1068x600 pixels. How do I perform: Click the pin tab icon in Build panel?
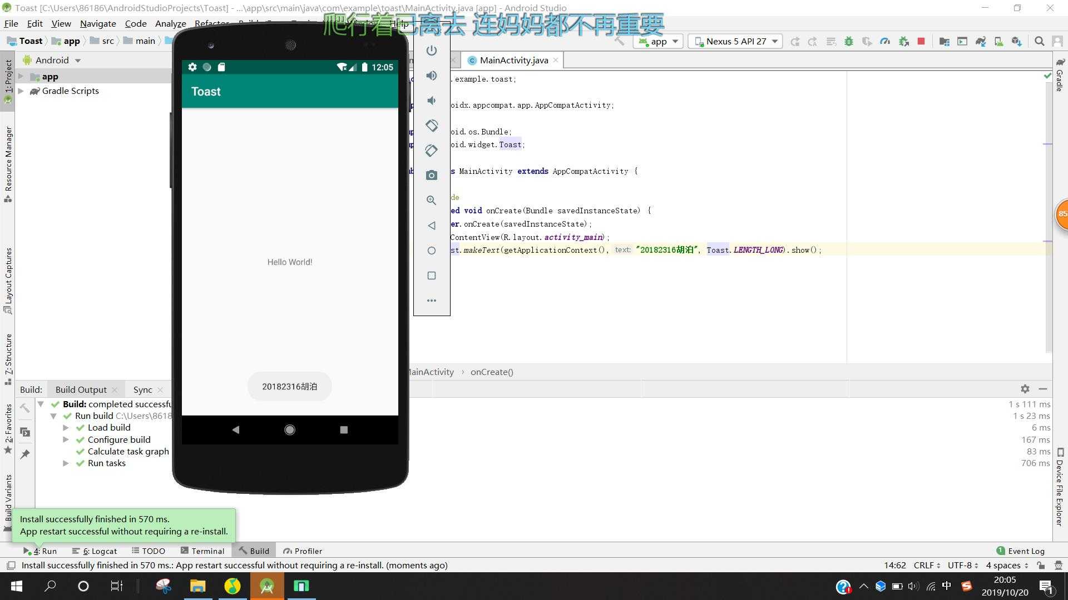(25, 454)
